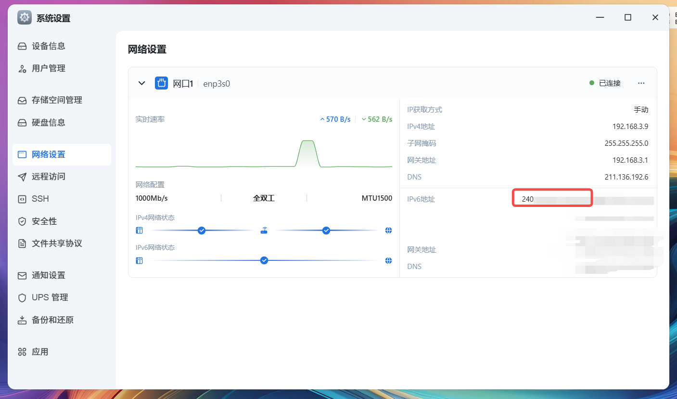Click the globe icon in IPv4 status

(388, 231)
